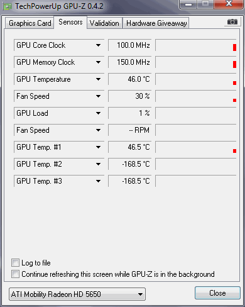Click the Close button
245x307 pixels.
tap(217, 293)
